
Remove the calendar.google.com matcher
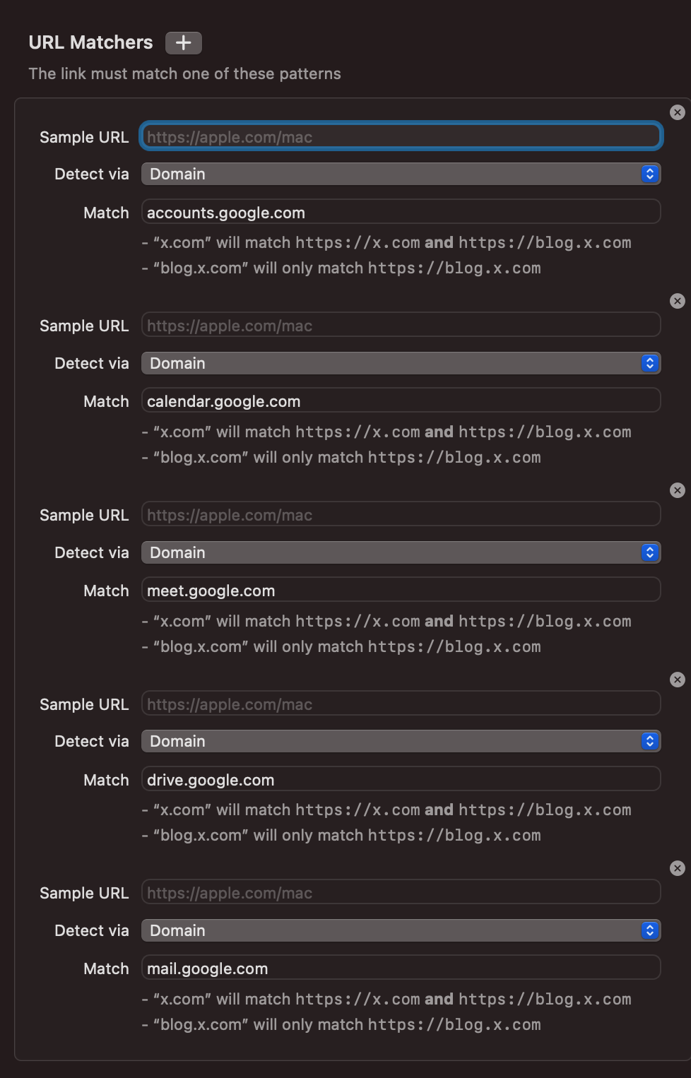(x=678, y=301)
